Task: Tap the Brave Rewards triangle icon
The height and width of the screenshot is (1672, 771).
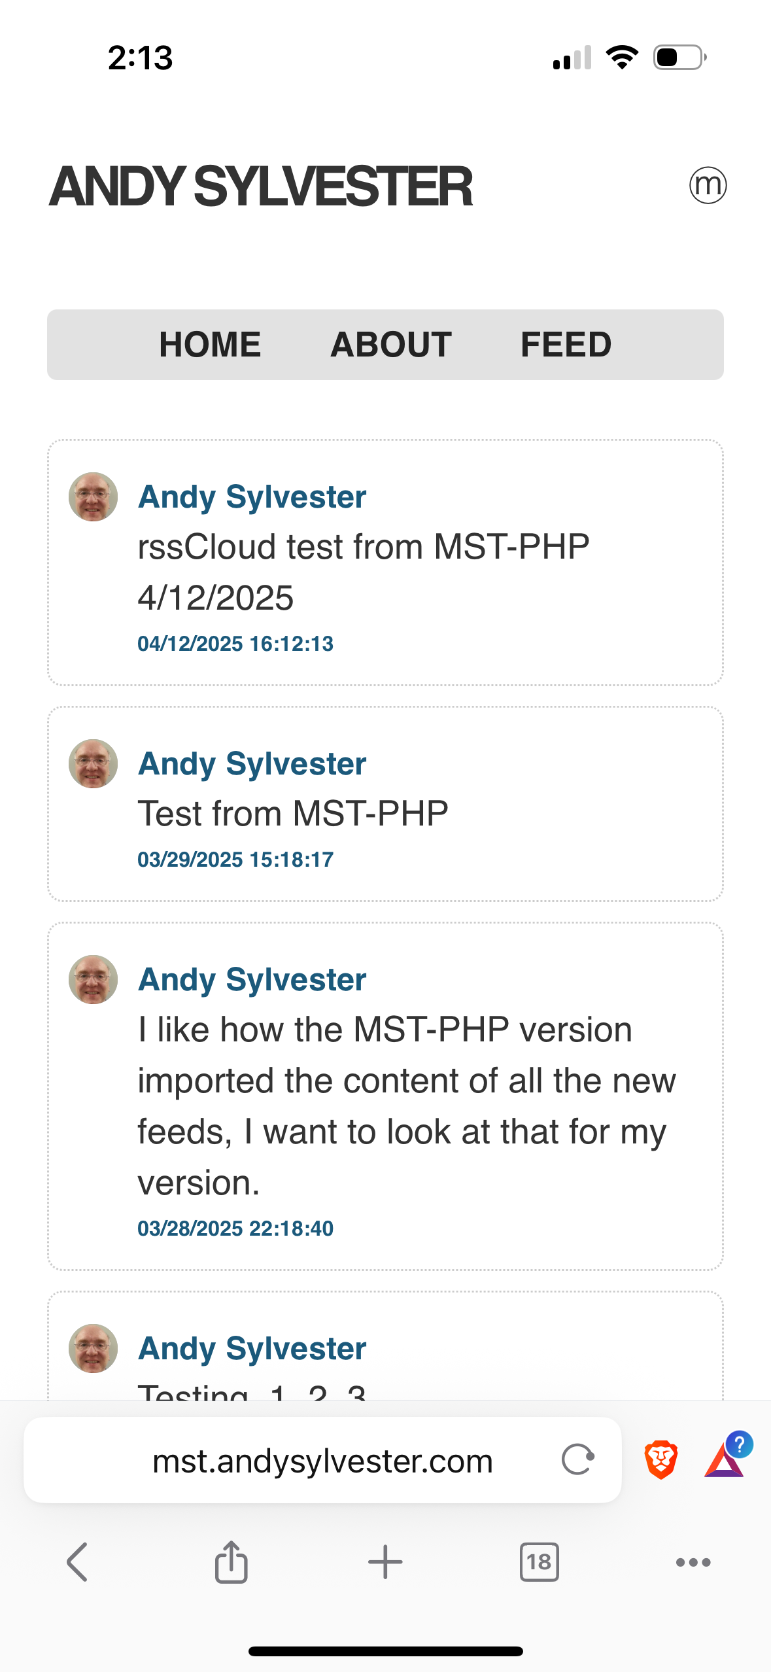Action: 724,1461
